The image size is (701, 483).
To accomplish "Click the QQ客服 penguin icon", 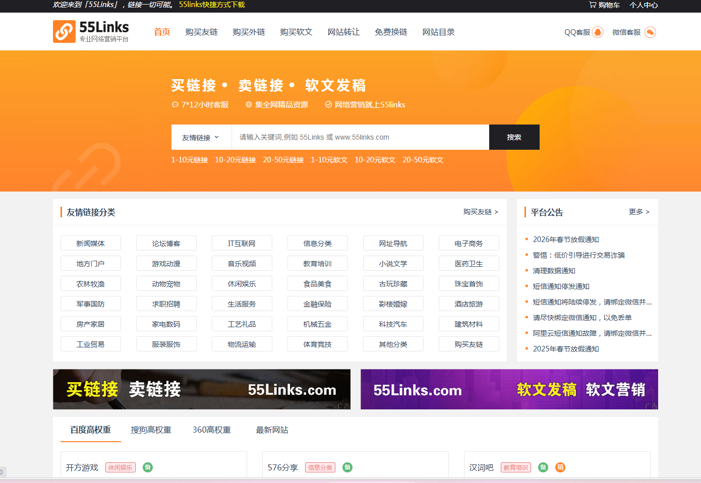I will [x=598, y=32].
